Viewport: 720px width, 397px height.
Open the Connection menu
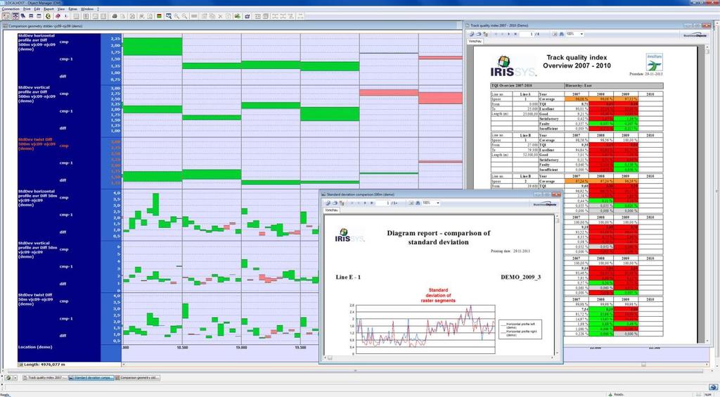click(x=11, y=8)
